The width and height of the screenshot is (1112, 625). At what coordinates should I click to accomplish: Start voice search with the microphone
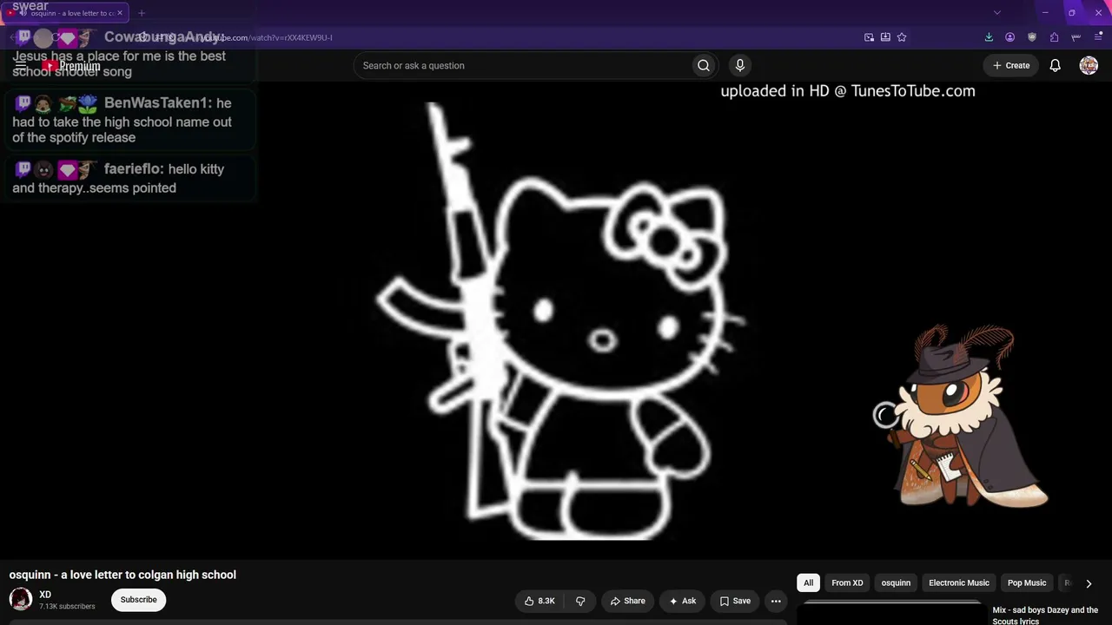click(x=740, y=65)
